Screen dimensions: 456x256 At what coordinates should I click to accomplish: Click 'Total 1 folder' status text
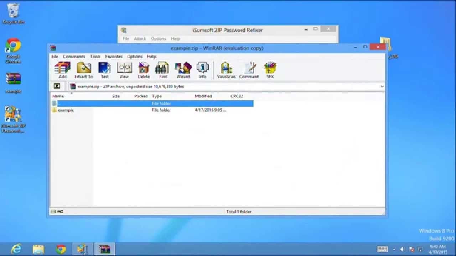tap(239, 212)
